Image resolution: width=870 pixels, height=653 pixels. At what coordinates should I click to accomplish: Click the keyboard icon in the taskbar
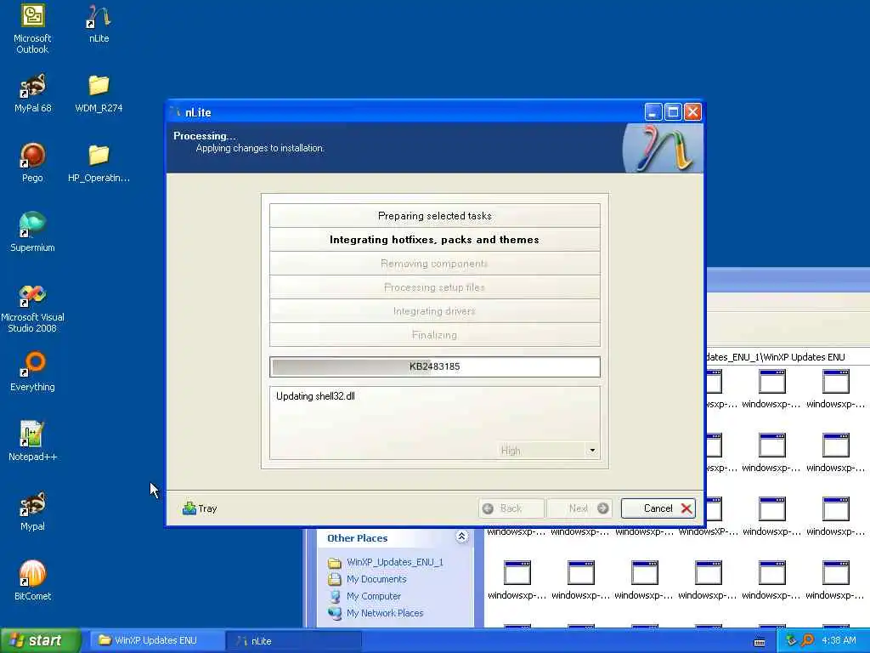click(760, 642)
